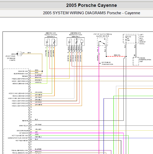This screenshot has width=153, height=154.
Task: Select "HO2S 2 GND (BEHIND CAT)" label
Action: (19, 94)
